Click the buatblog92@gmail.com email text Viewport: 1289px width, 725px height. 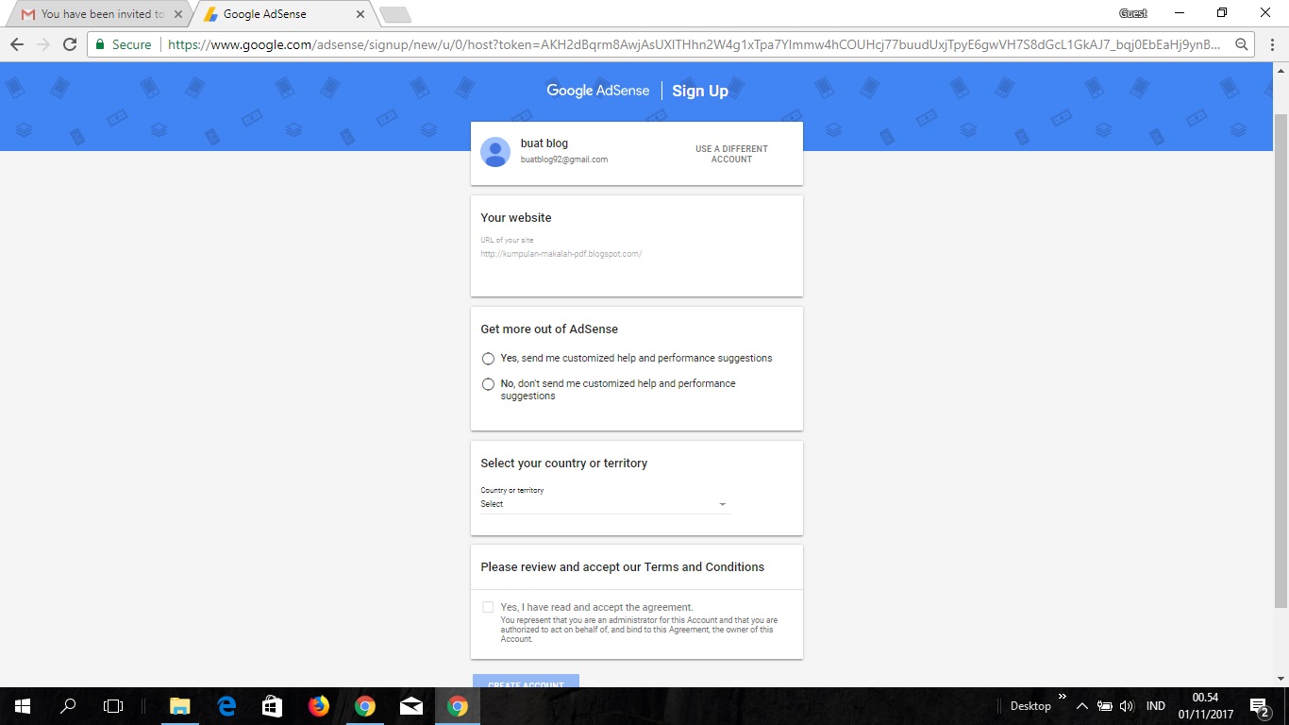564,160
